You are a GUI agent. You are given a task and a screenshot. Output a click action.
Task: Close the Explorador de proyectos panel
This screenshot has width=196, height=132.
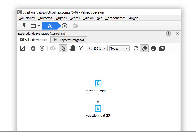tap(177, 34)
